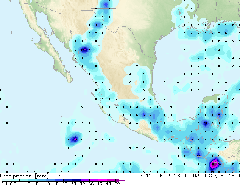
Task: Click the "40" legend scale label
Action: point(100,183)
